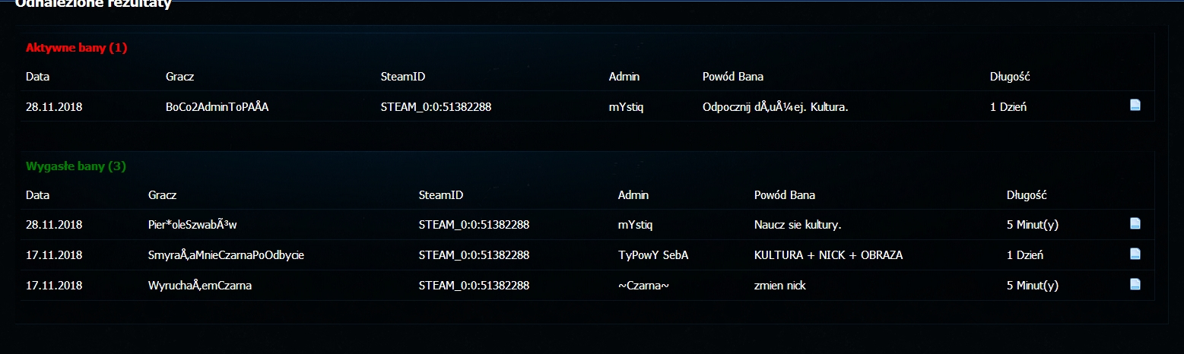Click admin name mYstiq in active ban row

coord(626,107)
